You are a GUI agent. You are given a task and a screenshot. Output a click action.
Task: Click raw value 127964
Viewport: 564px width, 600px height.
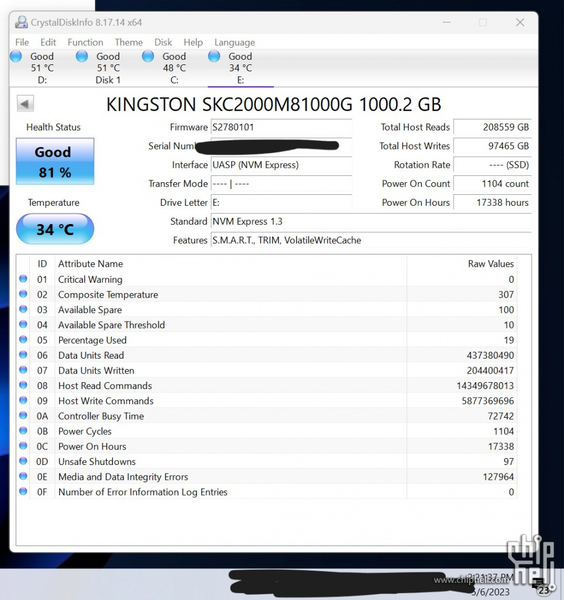click(x=498, y=477)
